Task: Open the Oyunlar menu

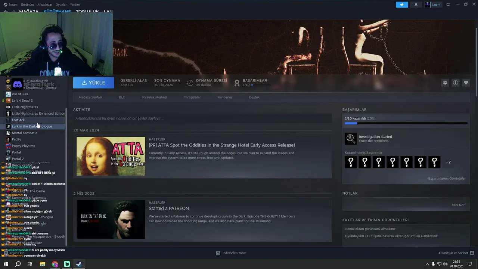Action: pyautogui.click(x=61, y=4)
